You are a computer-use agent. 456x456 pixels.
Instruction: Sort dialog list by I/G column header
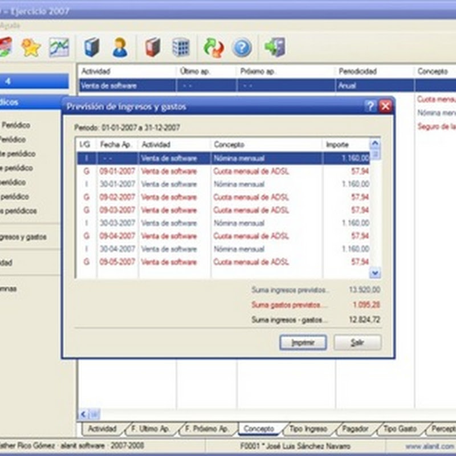click(87, 145)
